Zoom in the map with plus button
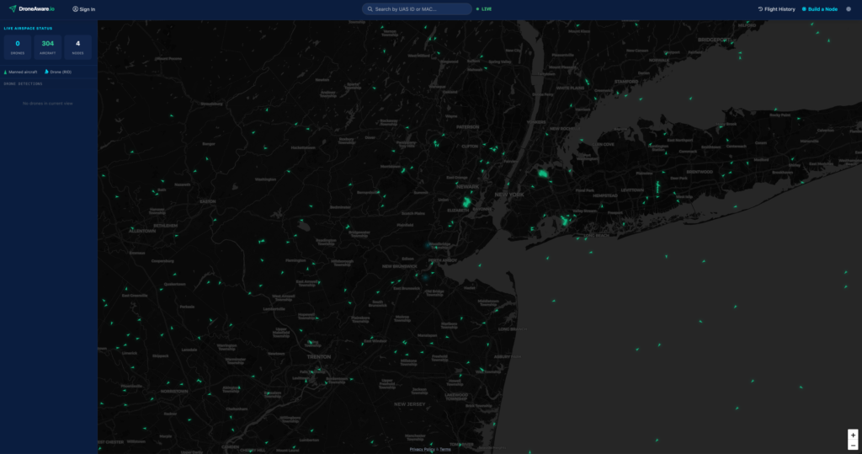The image size is (862, 454). coord(853,435)
